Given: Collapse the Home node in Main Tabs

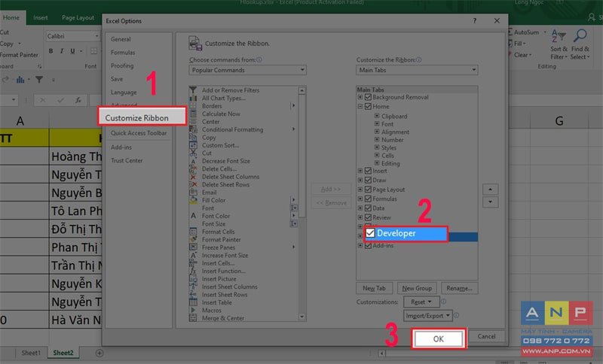Looking at the screenshot, I should (360, 107).
